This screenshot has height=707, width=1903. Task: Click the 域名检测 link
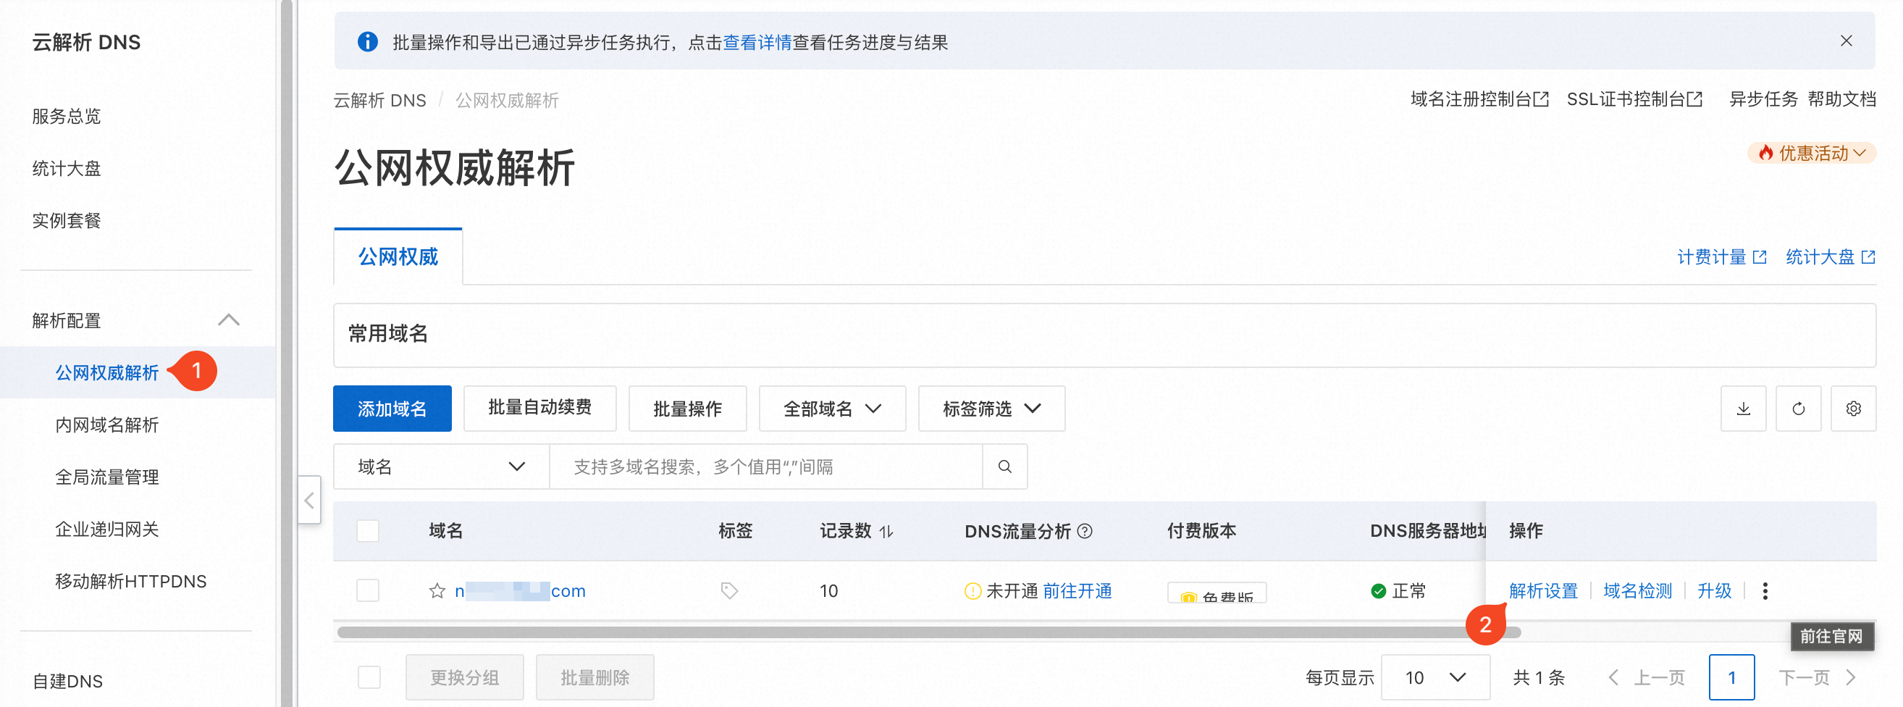coord(1638,591)
